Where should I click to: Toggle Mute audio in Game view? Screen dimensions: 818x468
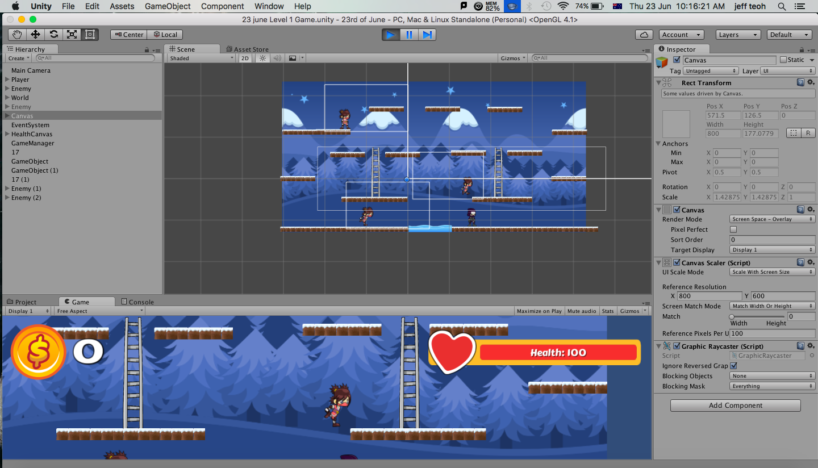click(x=582, y=311)
